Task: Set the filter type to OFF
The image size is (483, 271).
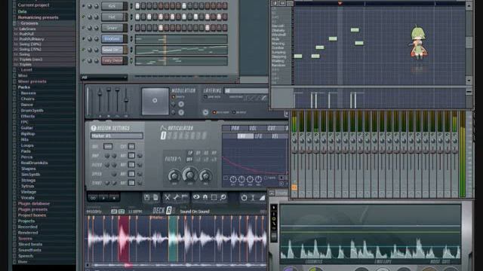Action: point(189,160)
